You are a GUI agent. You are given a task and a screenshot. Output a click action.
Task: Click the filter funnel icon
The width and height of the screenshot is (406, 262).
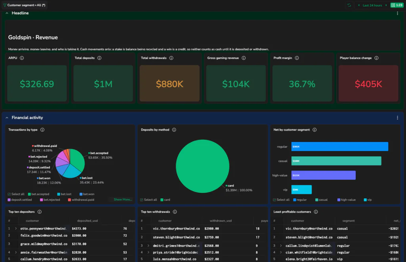coord(5,5)
